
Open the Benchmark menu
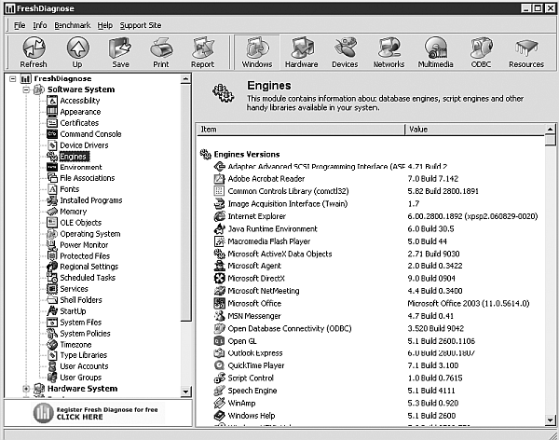[x=72, y=25]
